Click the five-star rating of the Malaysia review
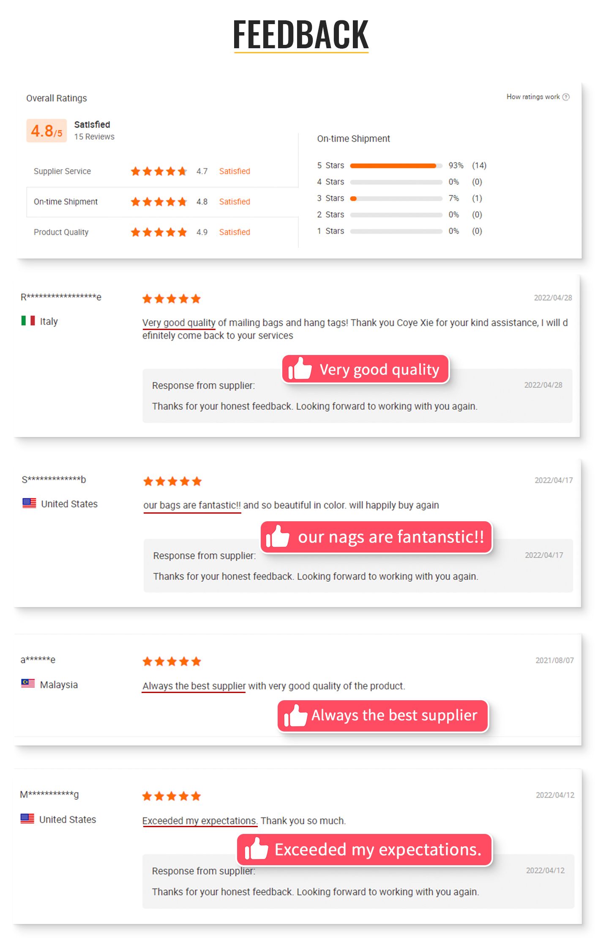This screenshot has height=938, width=595. click(x=172, y=661)
